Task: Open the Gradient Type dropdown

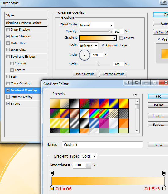Action: point(89,156)
